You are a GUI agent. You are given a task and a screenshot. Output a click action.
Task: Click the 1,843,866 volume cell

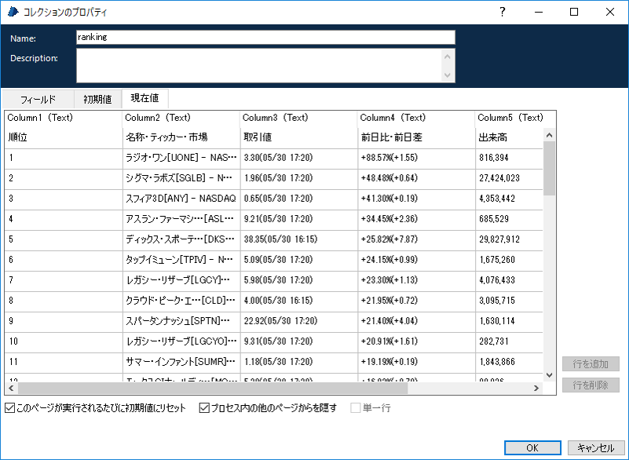[x=509, y=362]
